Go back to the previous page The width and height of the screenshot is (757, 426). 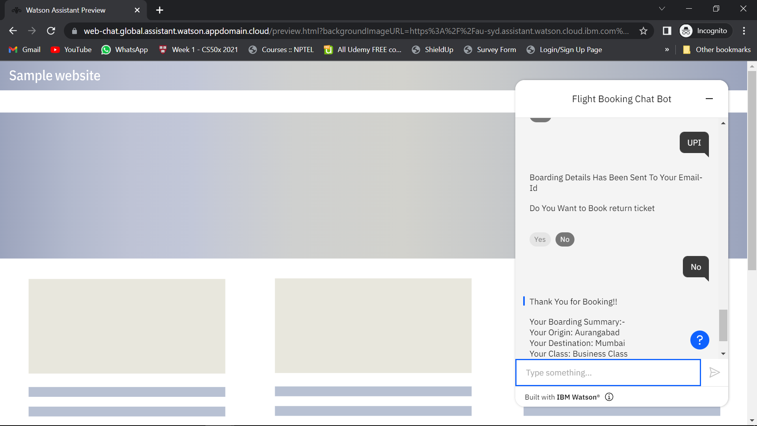(13, 31)
